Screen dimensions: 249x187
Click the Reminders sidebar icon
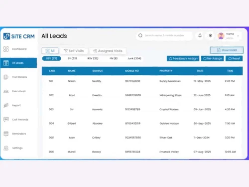tap(6, 134)
